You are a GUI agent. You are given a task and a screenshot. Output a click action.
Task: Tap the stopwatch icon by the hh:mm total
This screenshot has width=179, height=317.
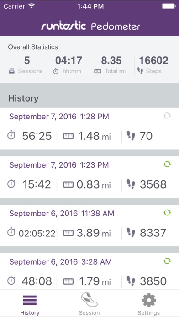(56, 71)
